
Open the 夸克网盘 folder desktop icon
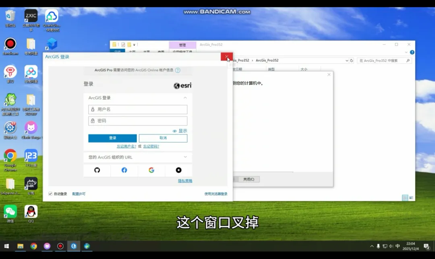click(x=31, y=46)
